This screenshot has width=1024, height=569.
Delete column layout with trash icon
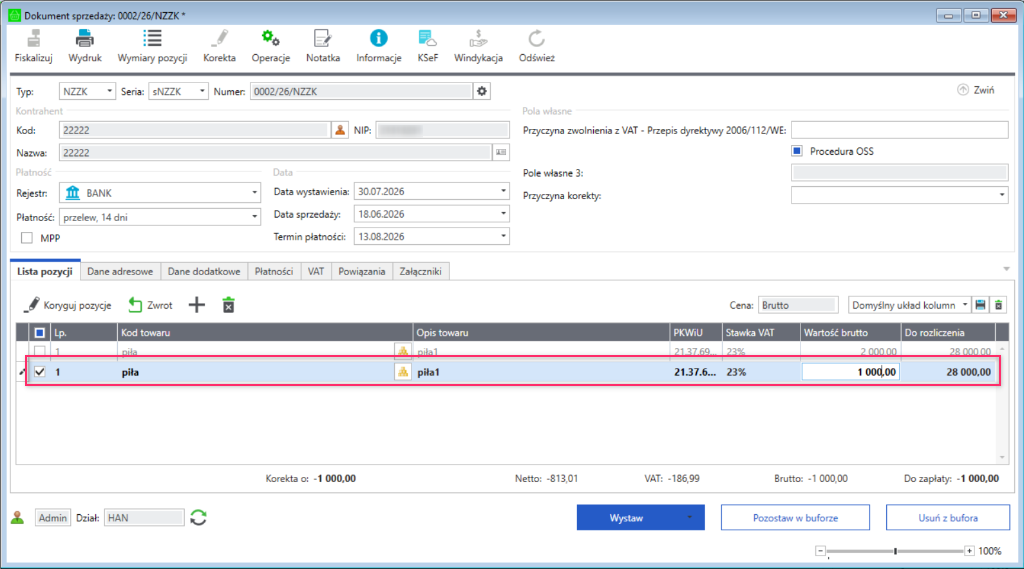point(998,305)
